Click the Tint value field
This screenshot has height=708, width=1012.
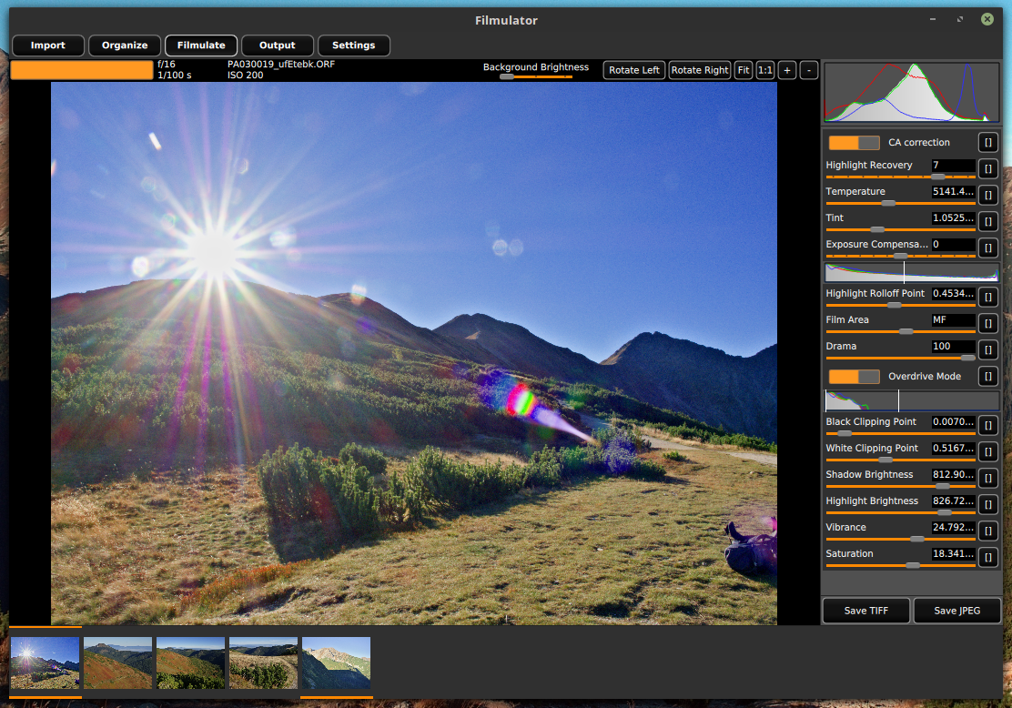tap(953, 218)
